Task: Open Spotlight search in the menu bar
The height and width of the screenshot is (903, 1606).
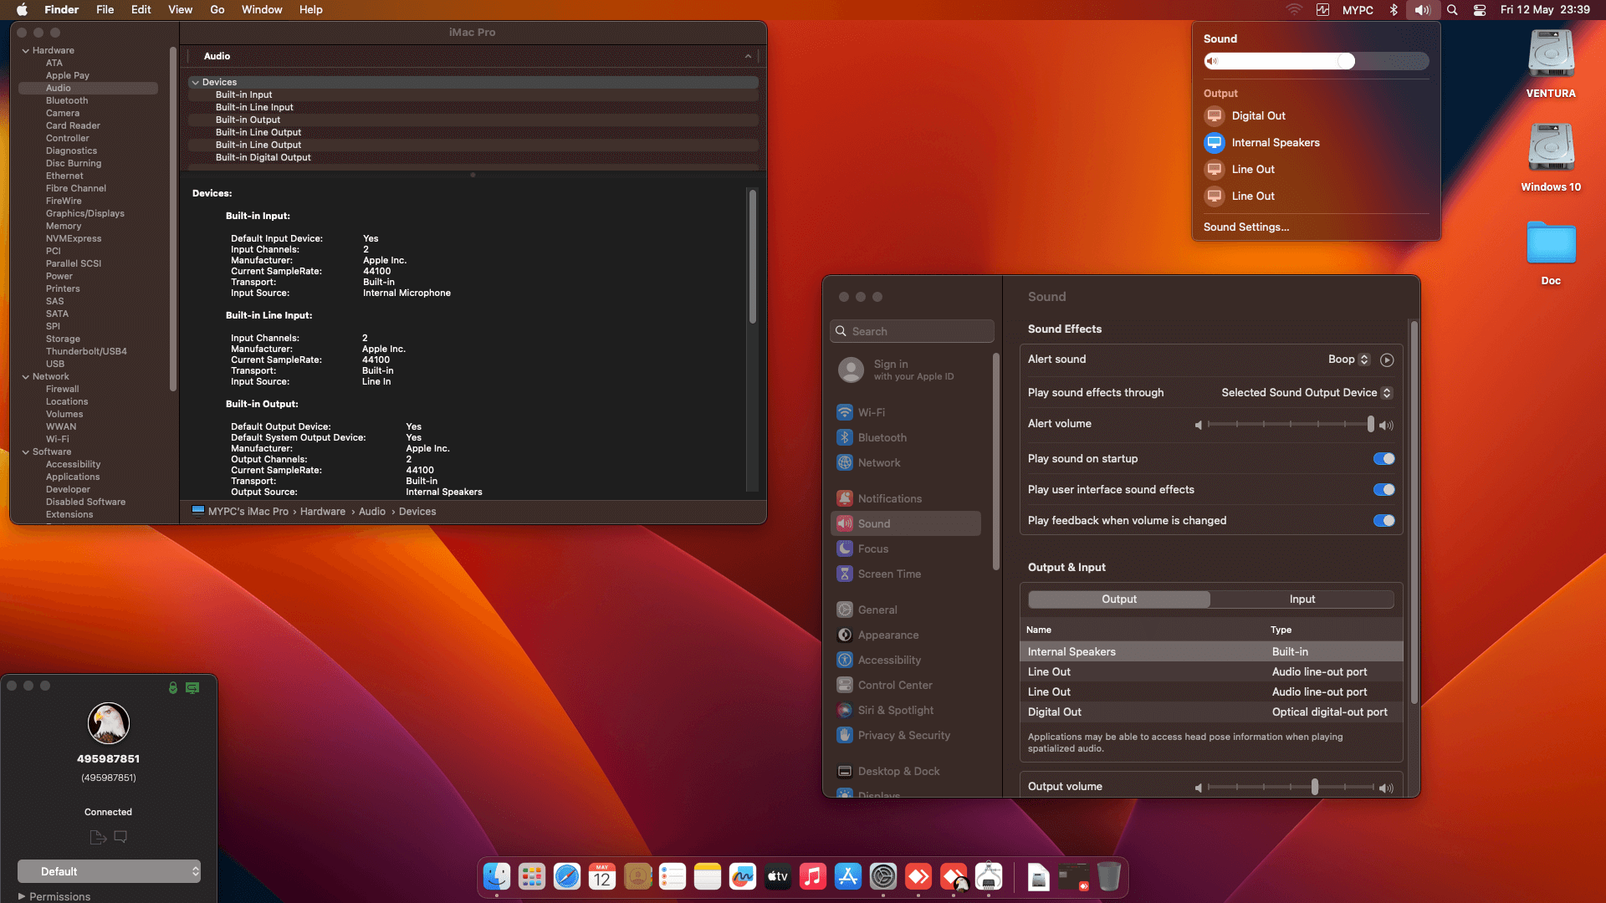Action: (1452, 10)
